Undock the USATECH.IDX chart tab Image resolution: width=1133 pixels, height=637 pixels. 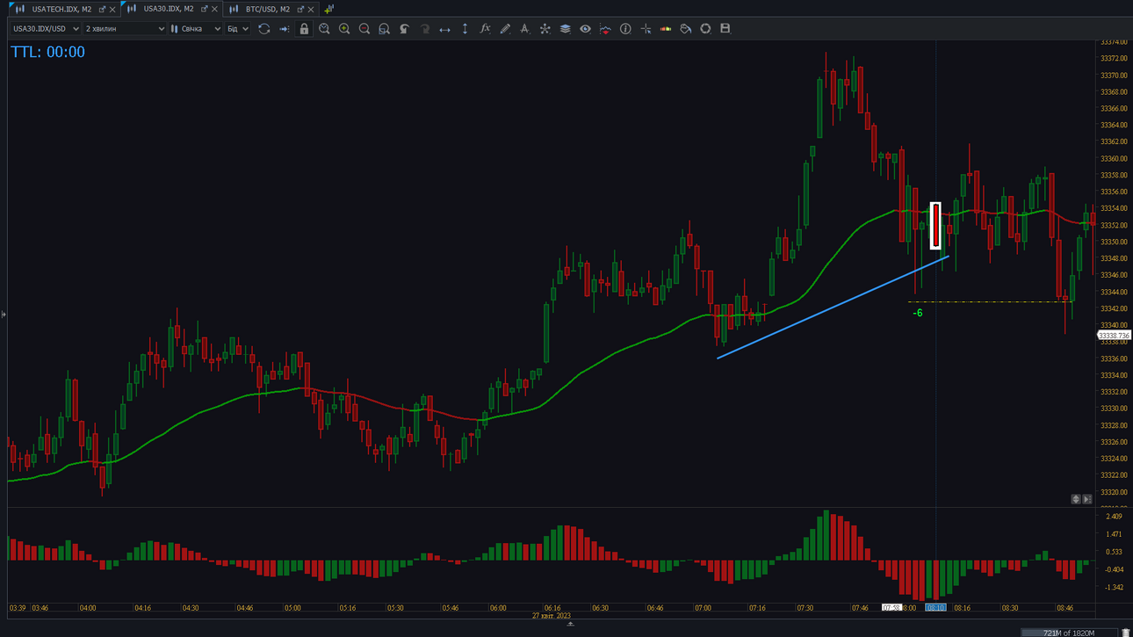click(102, 9)
